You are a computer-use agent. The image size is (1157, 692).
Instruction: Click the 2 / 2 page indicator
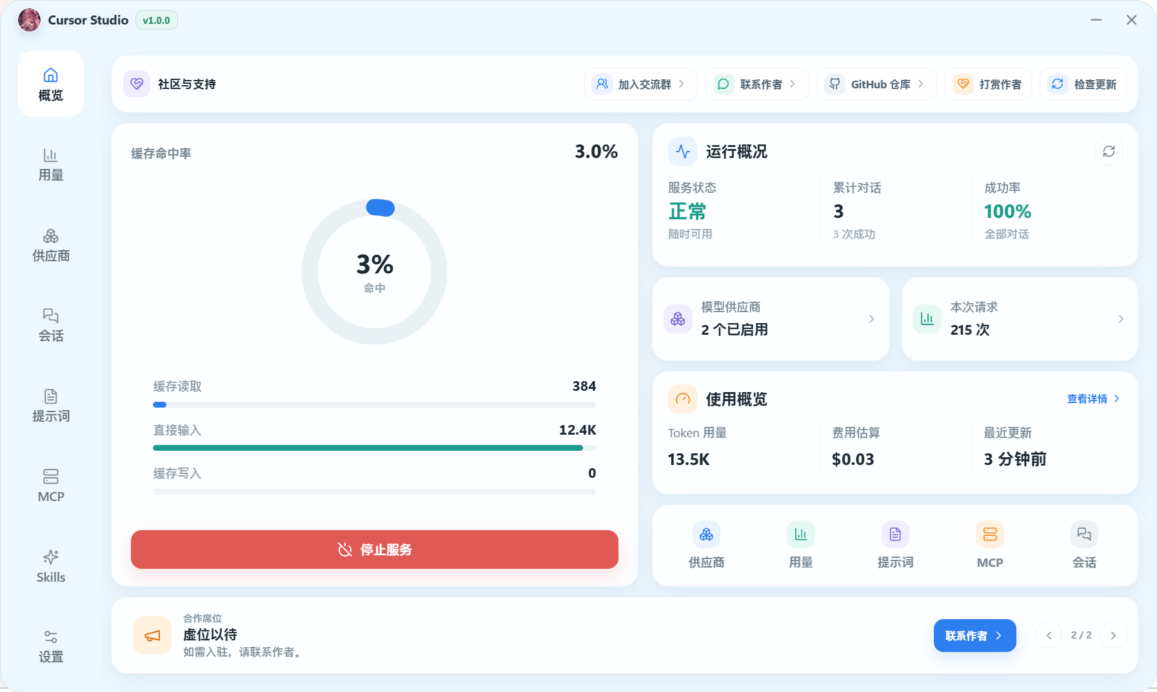point(1081,635)
